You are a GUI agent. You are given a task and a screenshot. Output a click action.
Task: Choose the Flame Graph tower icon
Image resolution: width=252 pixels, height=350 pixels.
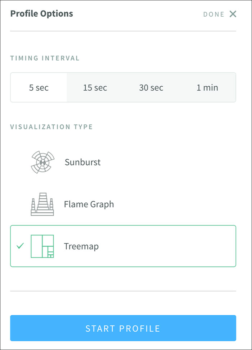click(42, 204)
